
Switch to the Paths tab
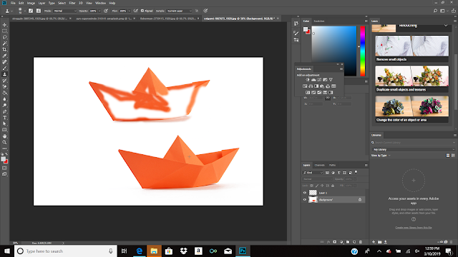[x=332, y=165]
